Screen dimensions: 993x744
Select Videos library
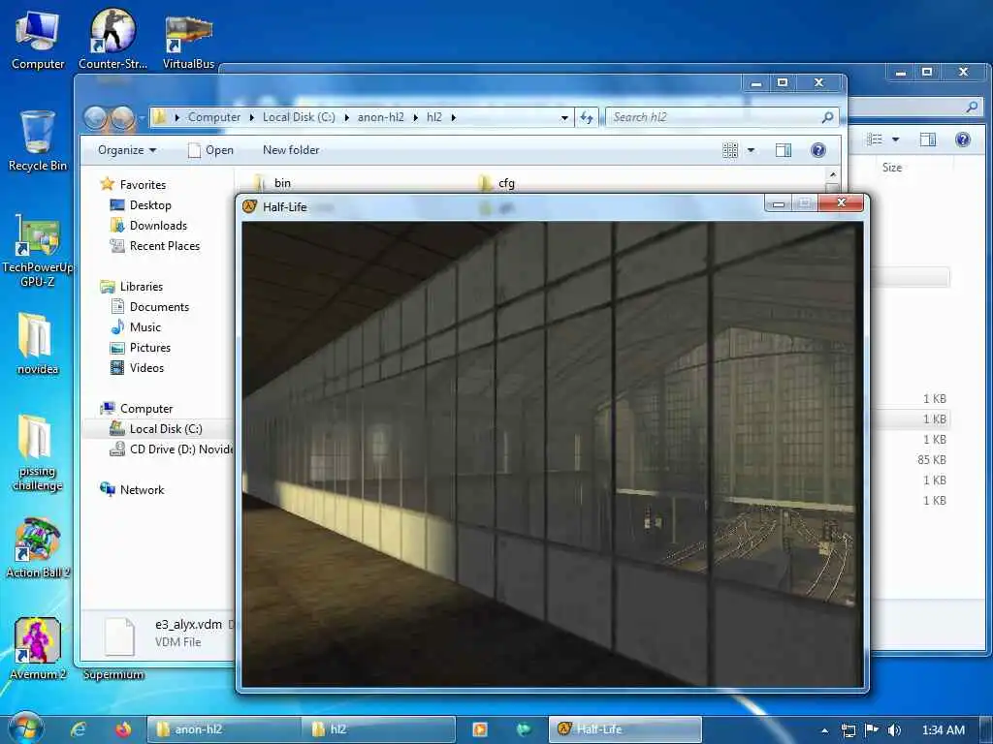146,367
